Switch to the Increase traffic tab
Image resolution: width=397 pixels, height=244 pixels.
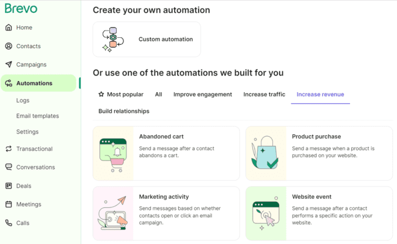(264, 95)
